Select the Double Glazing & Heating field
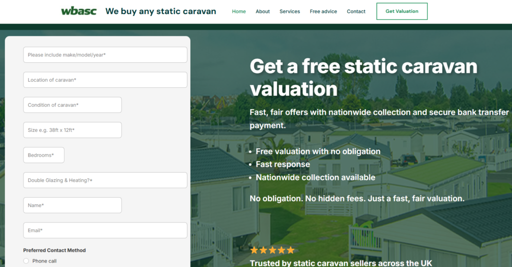 coord(105,180)
